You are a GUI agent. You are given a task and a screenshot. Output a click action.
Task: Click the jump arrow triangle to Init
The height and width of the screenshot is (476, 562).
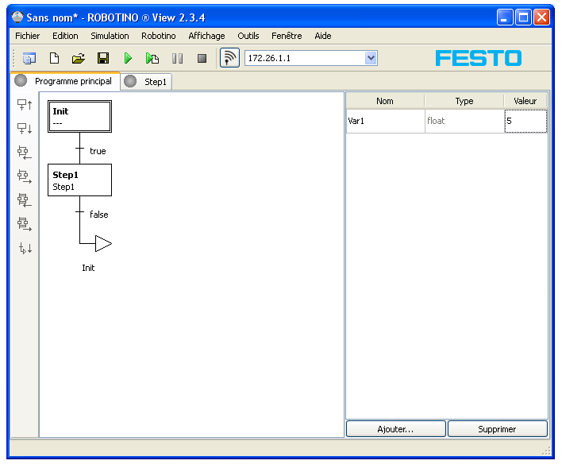(103, 243)
